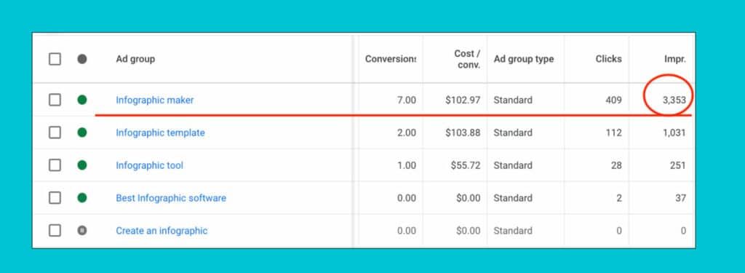
Task: Sort by the Cost / conv. column header
Action: (x=467, y=59)
